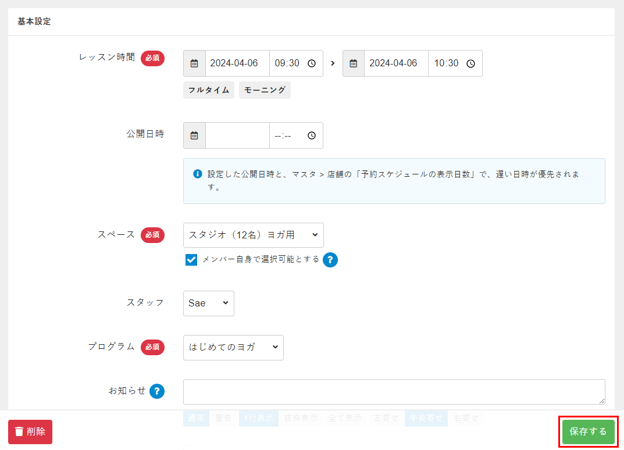Uncheck メンバー自身で選択可能とする checkbox

191,260
